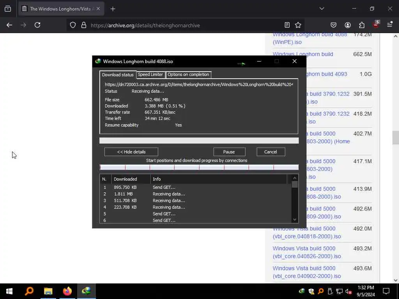Open the notification center icon
The image size is (399, 299).
point(386,291)
